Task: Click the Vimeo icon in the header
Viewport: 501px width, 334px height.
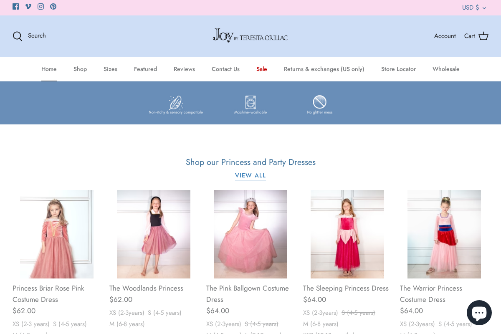Action: [x=28, y=6]
